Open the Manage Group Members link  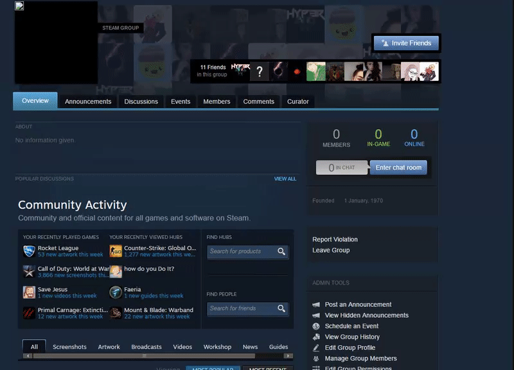360,358
